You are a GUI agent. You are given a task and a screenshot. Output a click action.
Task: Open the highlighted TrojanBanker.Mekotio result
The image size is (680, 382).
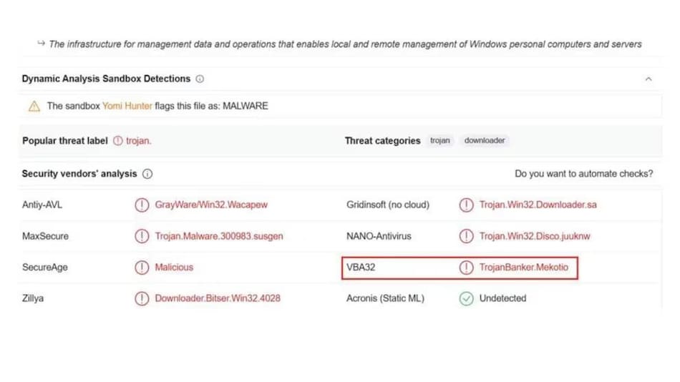pyautogui.click(x=523, y=268)
